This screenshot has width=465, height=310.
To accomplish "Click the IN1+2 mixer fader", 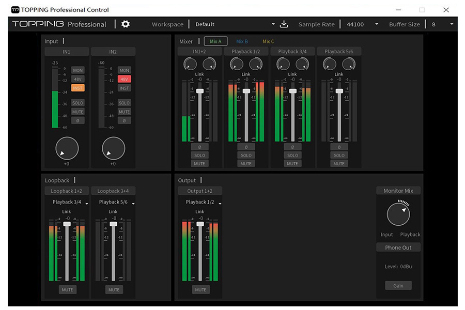I will click(x=199, y=92).
